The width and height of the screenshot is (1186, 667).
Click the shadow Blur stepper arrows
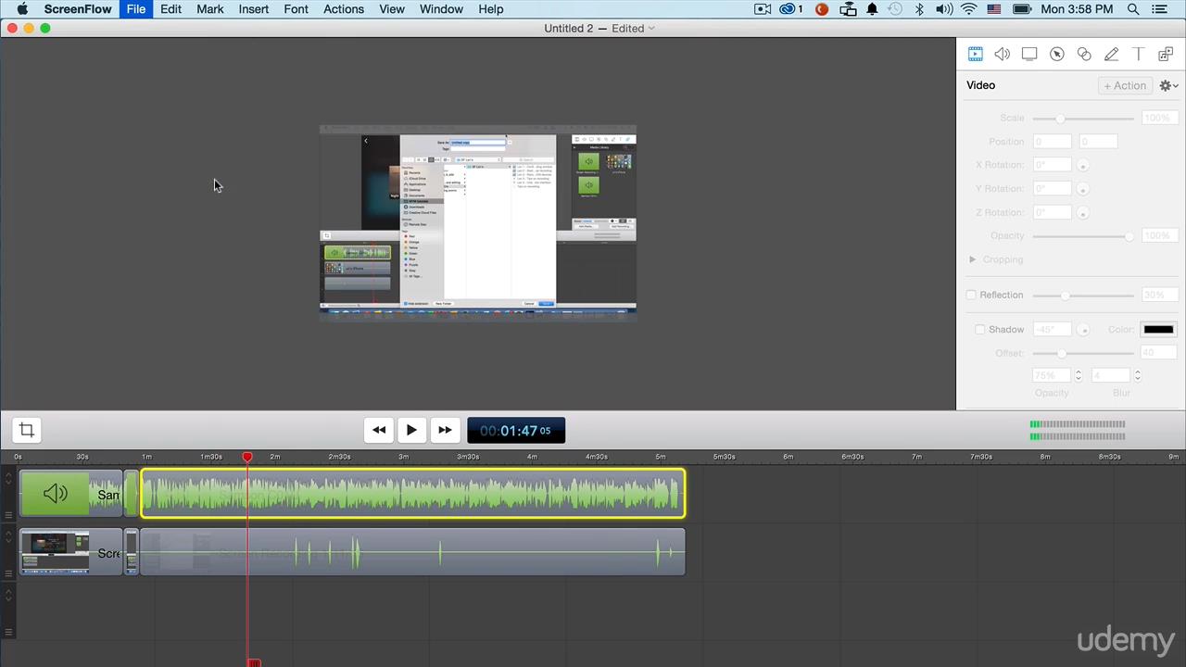click(1137, 376)
